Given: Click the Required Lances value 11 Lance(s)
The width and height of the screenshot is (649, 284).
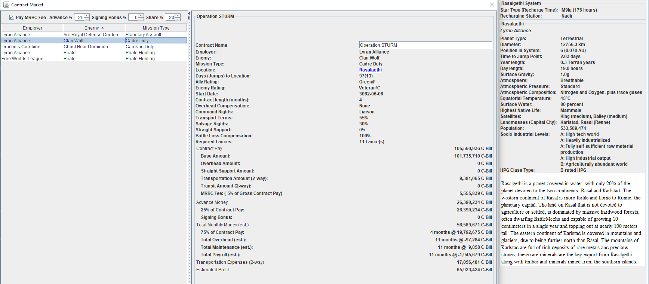Looking at the screenshot, I should [x=372, y=142].
